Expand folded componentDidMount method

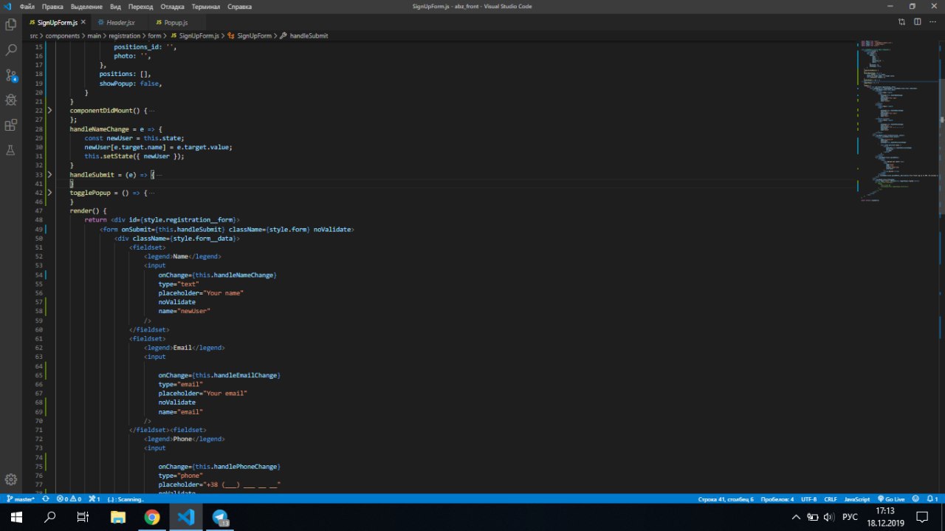[x=50, y=110]
